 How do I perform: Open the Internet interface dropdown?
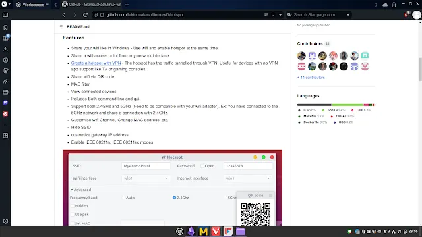point(248,178)
